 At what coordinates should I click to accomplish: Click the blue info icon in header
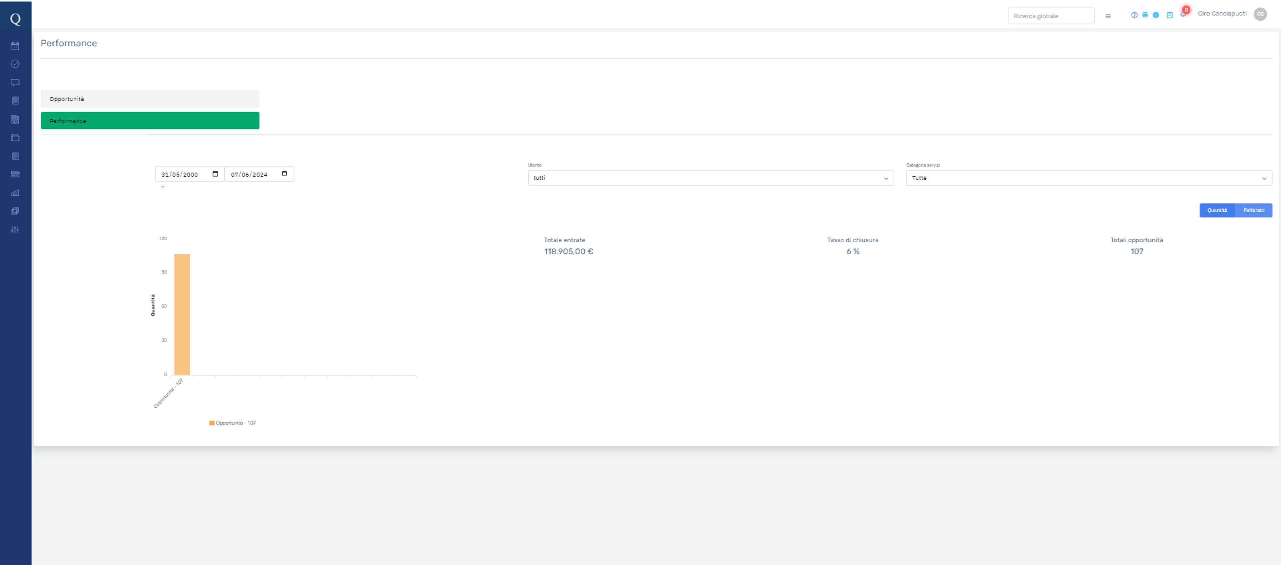coord(1156,15)
